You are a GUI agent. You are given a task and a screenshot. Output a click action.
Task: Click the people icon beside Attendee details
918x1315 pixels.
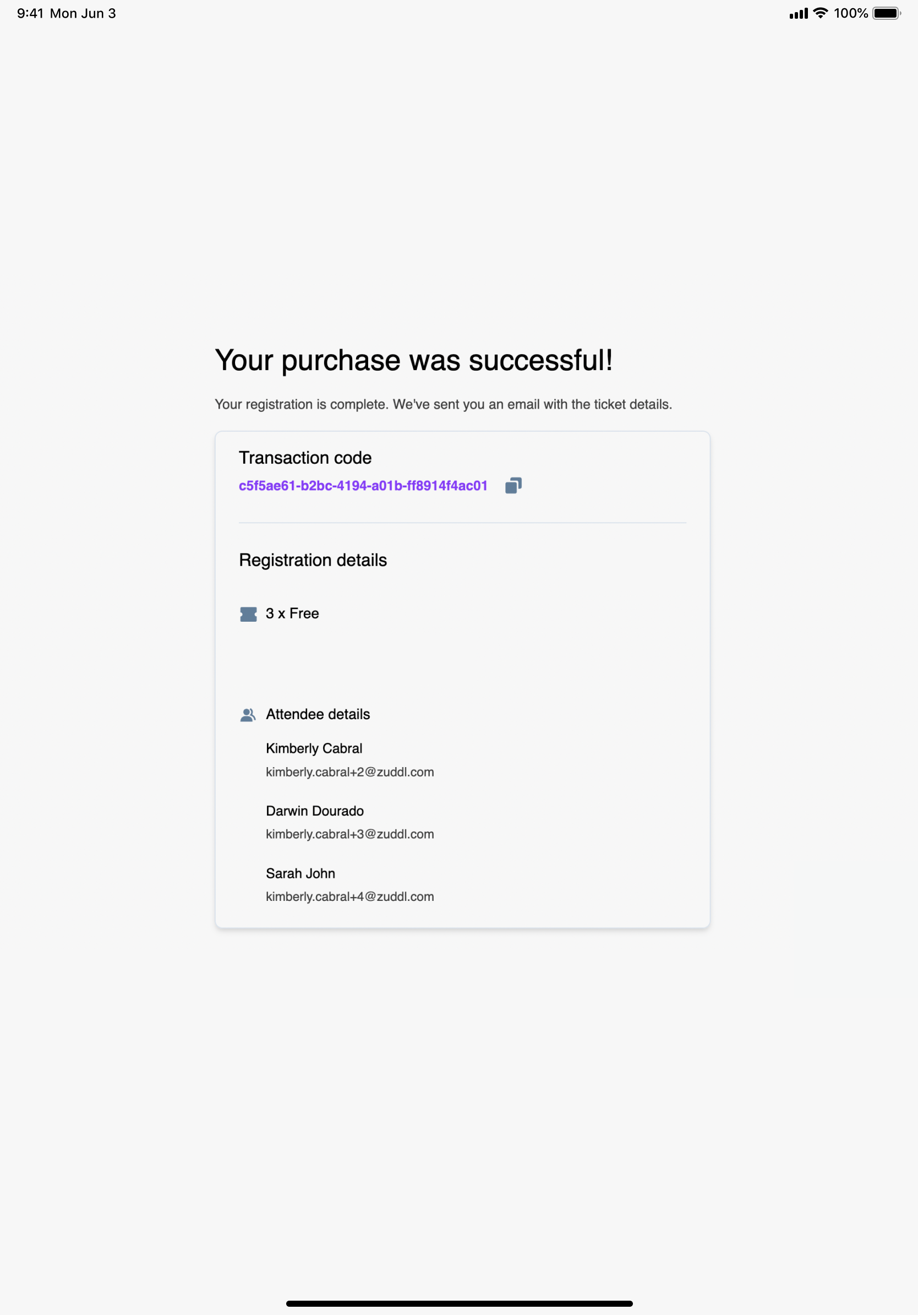248,715
